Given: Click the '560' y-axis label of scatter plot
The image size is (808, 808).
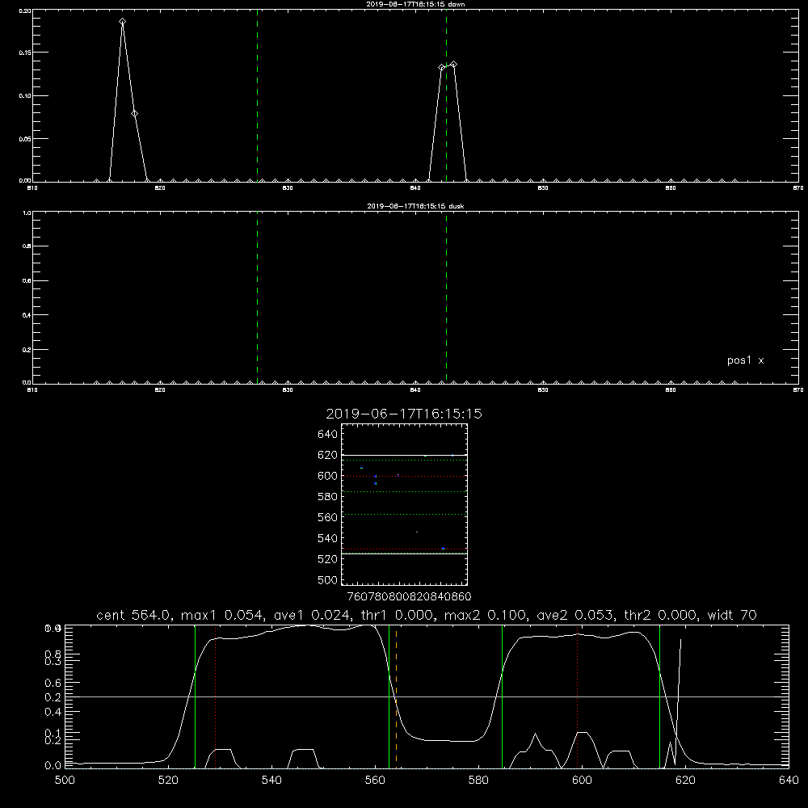Looking at the screenshot, I should pyautogui.click(x=328, y=517).
